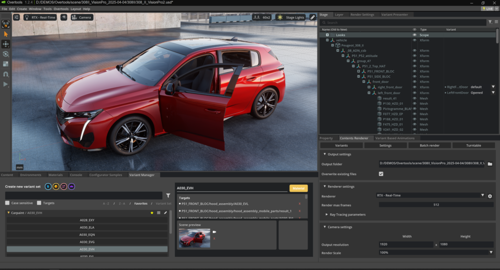
Task: Open the Renderer RTX - Real-Time dropdown
Action: point(430,195)
